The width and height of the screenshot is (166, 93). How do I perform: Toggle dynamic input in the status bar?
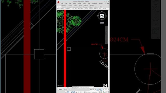point(101,90)
